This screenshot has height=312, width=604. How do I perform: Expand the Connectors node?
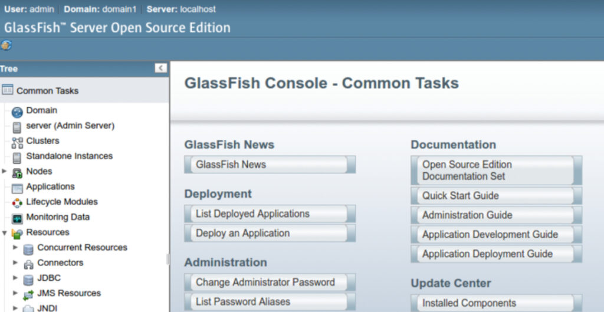click(15, 262)
